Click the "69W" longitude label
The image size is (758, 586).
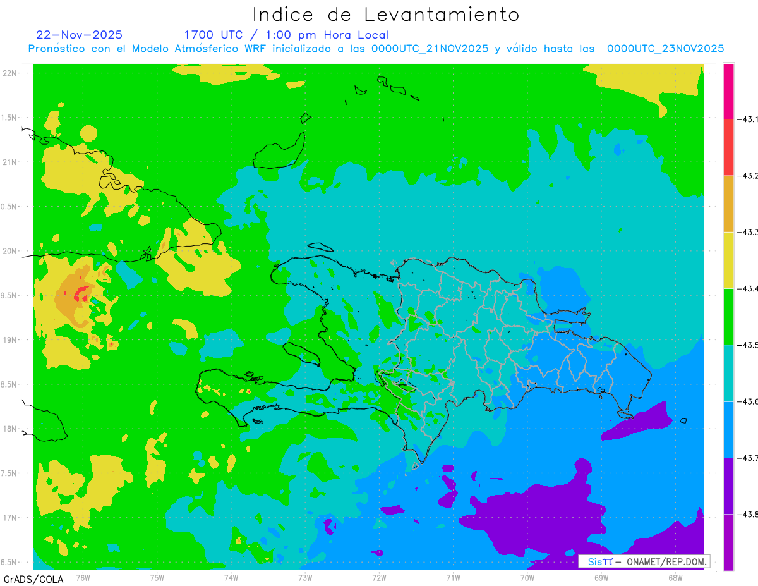click(601, 577)
